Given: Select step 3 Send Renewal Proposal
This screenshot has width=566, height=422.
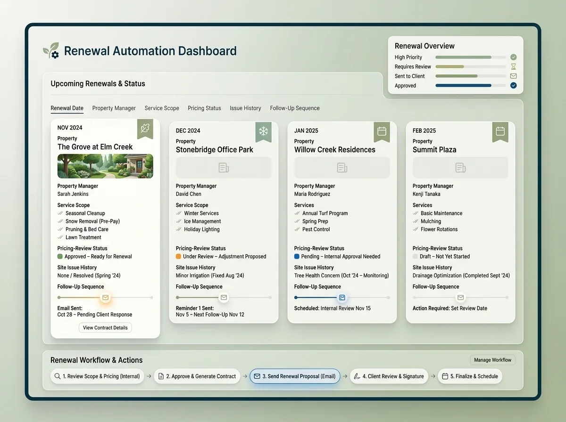Looking at the screenshot, I should click(x=295, y=376).
